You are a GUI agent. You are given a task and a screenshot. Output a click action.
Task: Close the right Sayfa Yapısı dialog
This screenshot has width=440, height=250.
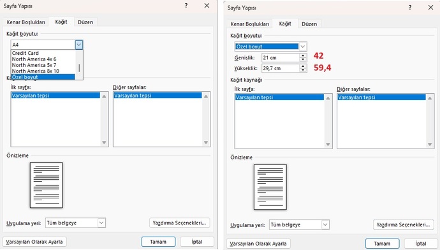tap(430, 8)
